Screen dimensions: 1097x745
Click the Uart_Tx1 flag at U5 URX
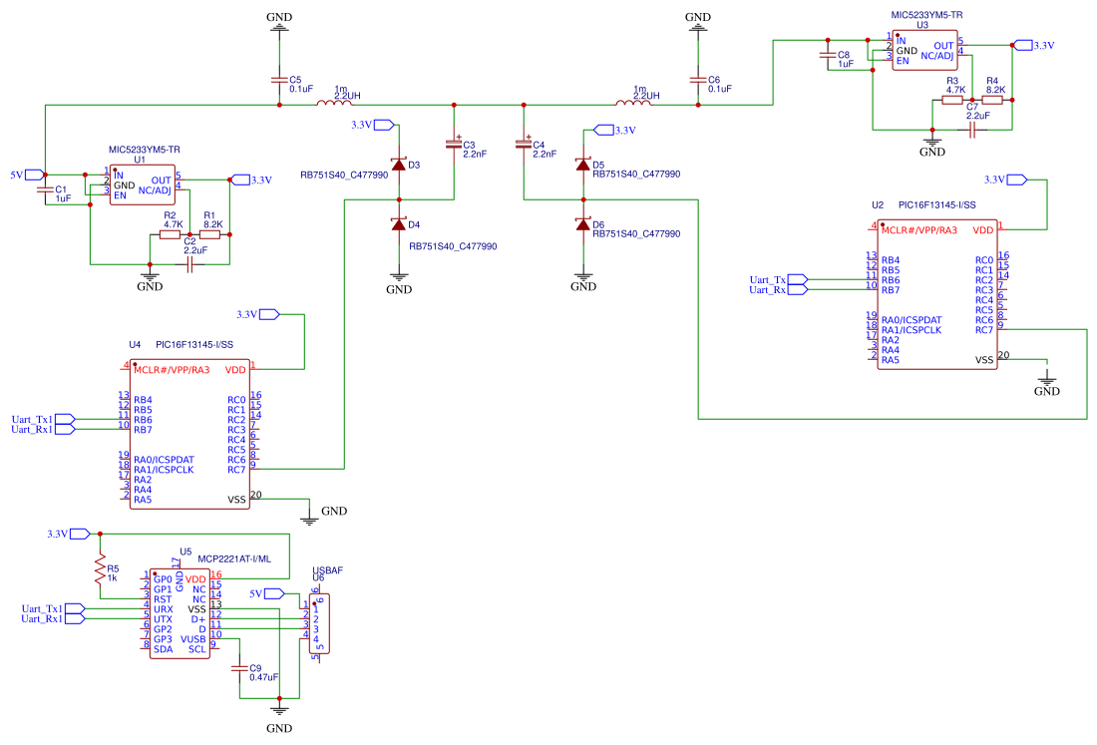tap(74, 608)
